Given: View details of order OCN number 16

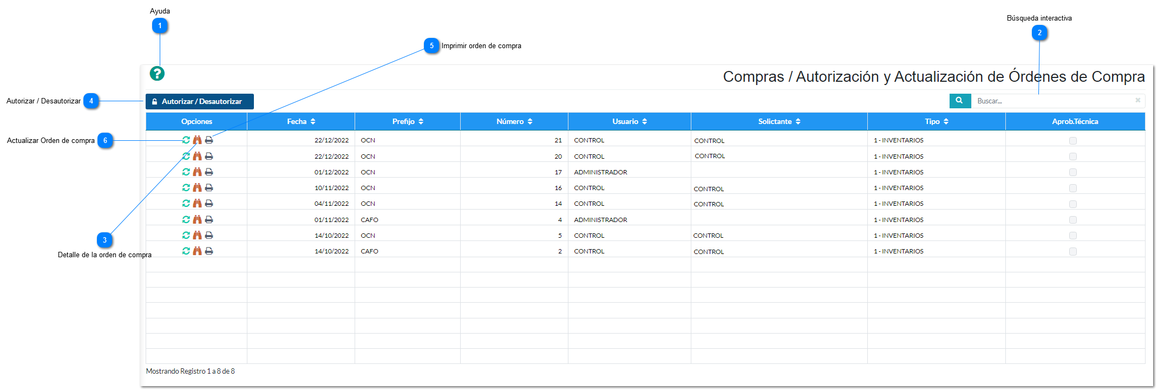Looking at the screenshot, I should coord(197,187).
